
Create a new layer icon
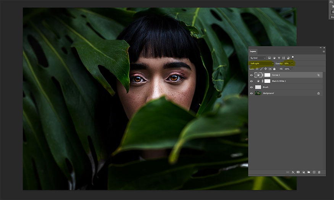pos(314,172)
